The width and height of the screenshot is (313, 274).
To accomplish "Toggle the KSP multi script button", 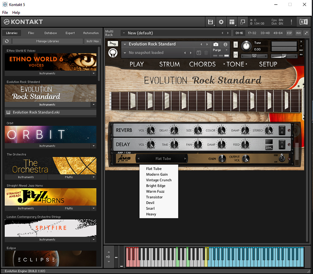I will 289,33.
